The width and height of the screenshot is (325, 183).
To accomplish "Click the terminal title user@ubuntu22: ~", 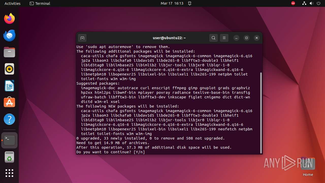I will (169, 38).
